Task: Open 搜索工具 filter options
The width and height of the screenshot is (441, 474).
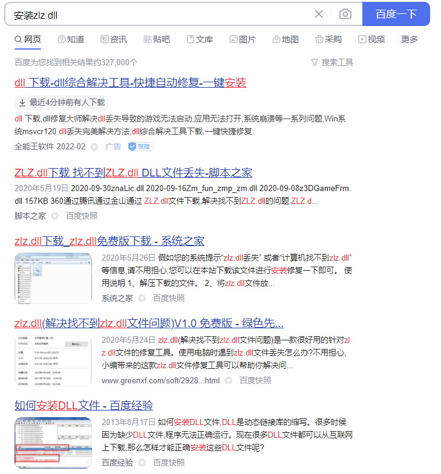Action: coord(332,62)
